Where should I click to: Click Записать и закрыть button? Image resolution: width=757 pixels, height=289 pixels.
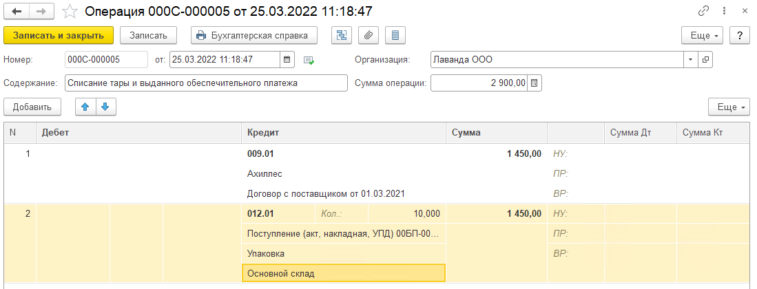[x=59, y=35]
